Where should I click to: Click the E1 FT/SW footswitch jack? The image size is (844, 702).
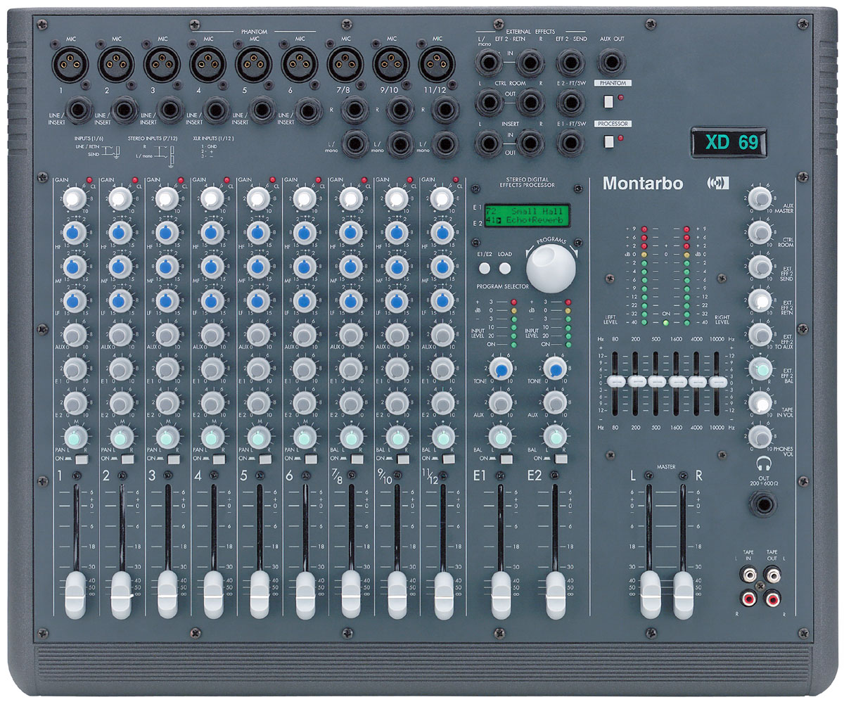click(x=570, y=143)
